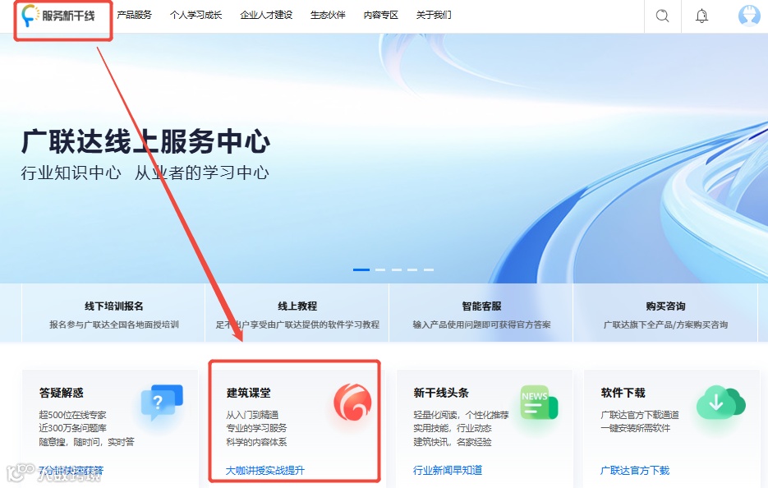768x488 pixels.
Task: Open the notification bell icon
Action: coord(701,16)
